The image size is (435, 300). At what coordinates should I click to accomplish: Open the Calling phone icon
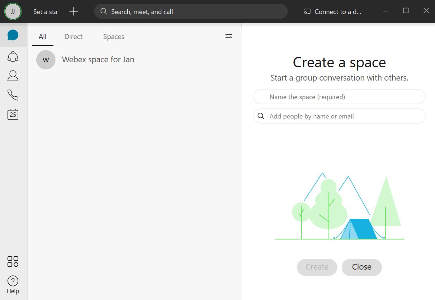13,95
